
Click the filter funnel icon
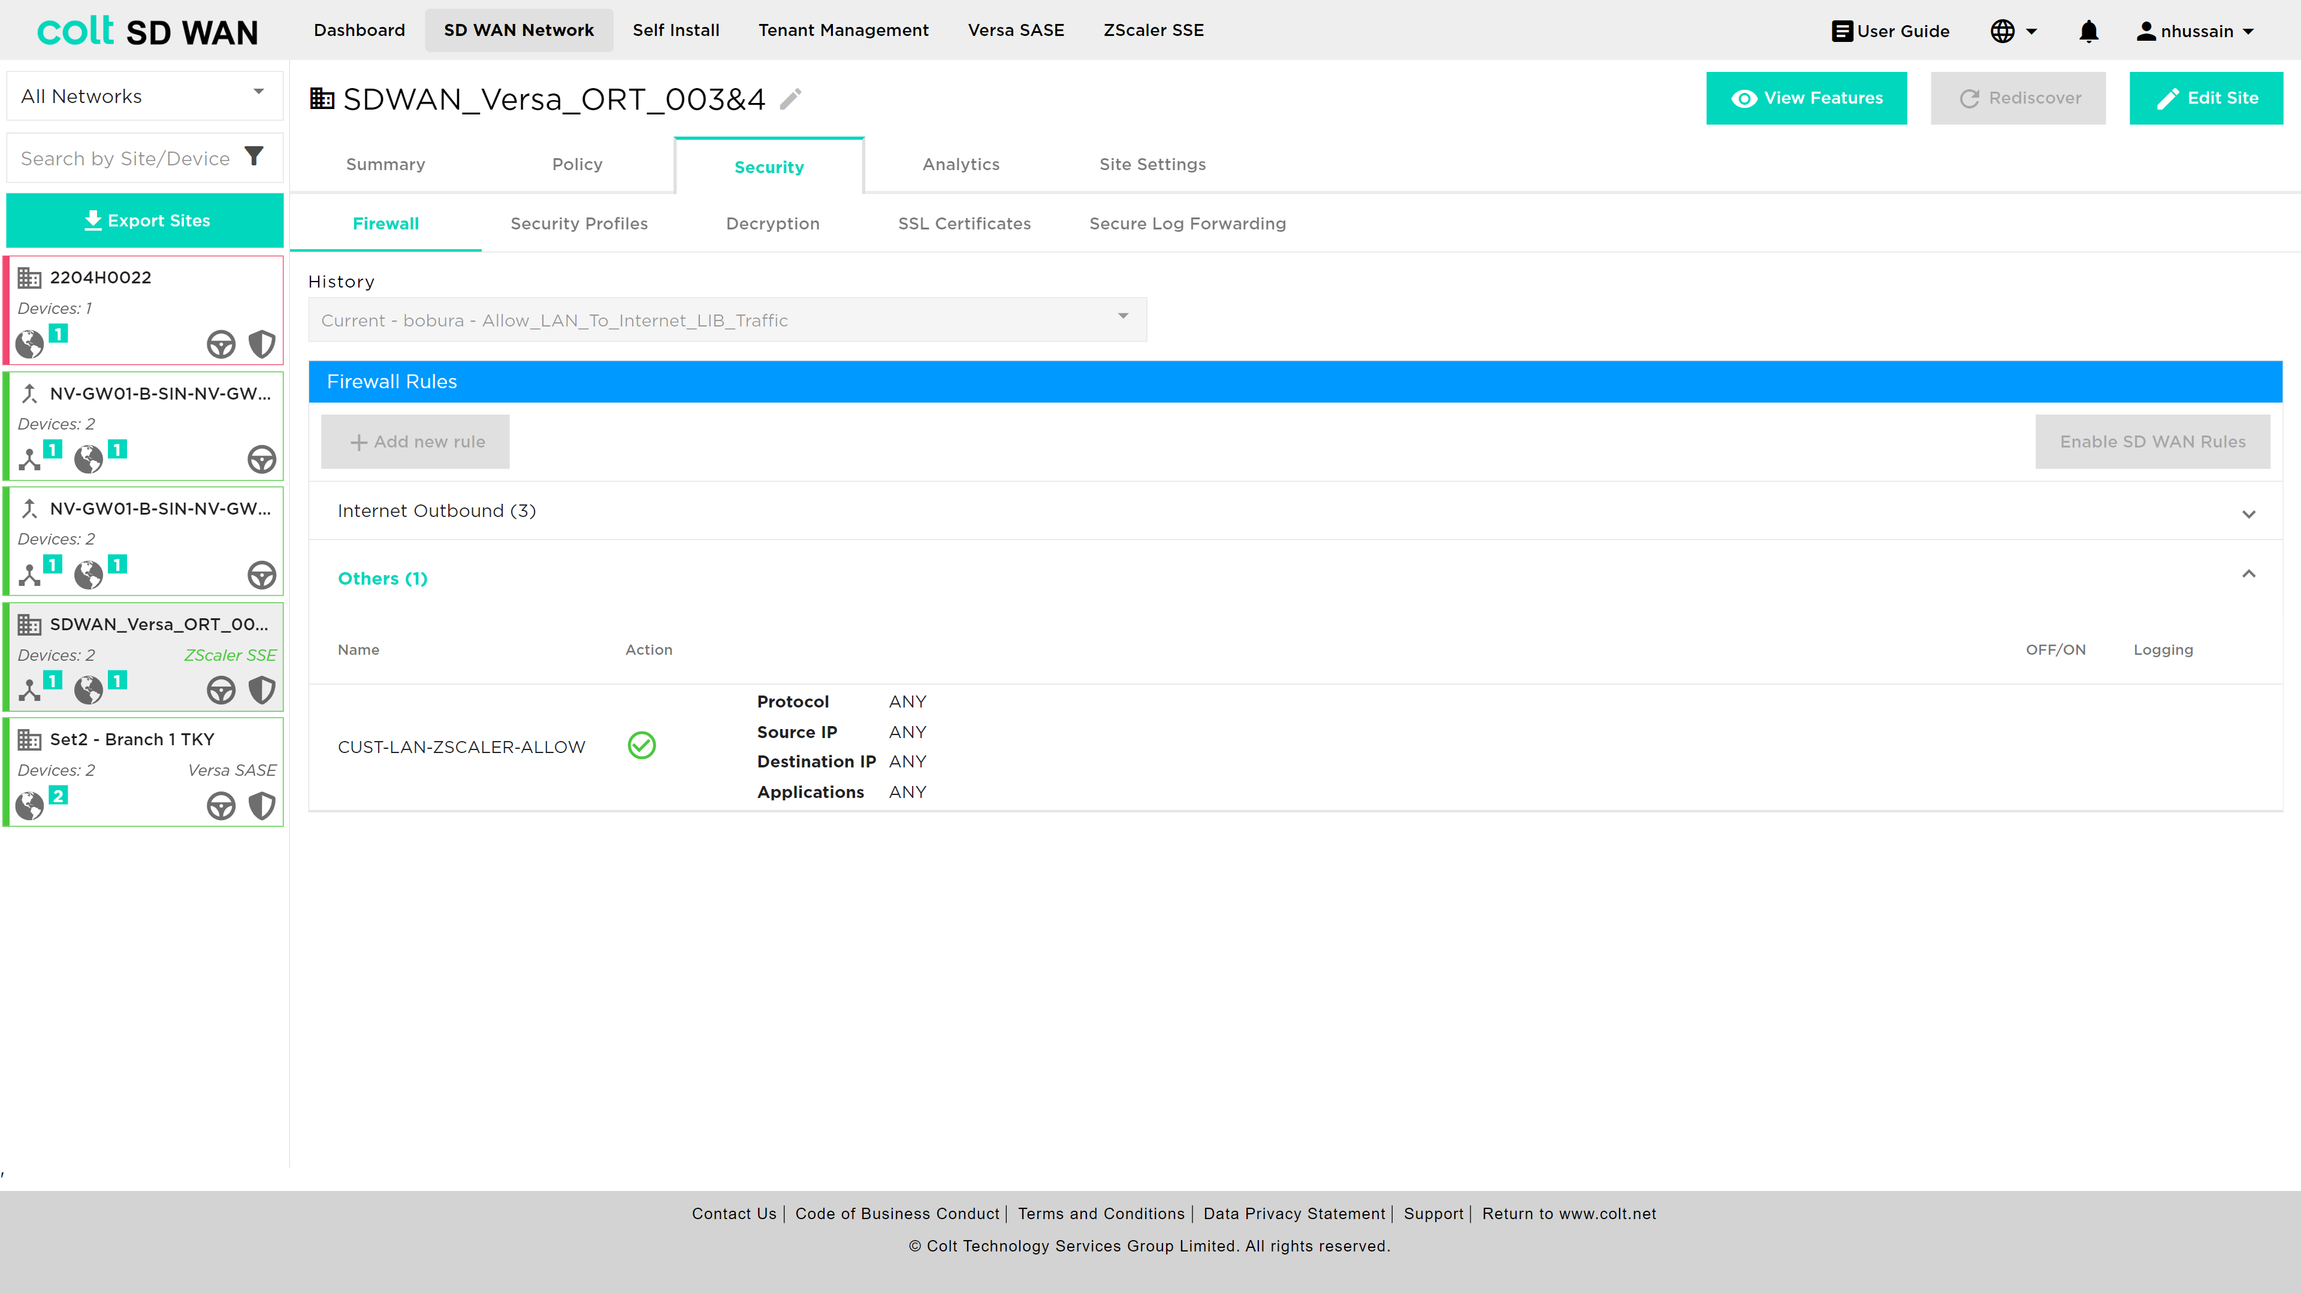[255, 157]
